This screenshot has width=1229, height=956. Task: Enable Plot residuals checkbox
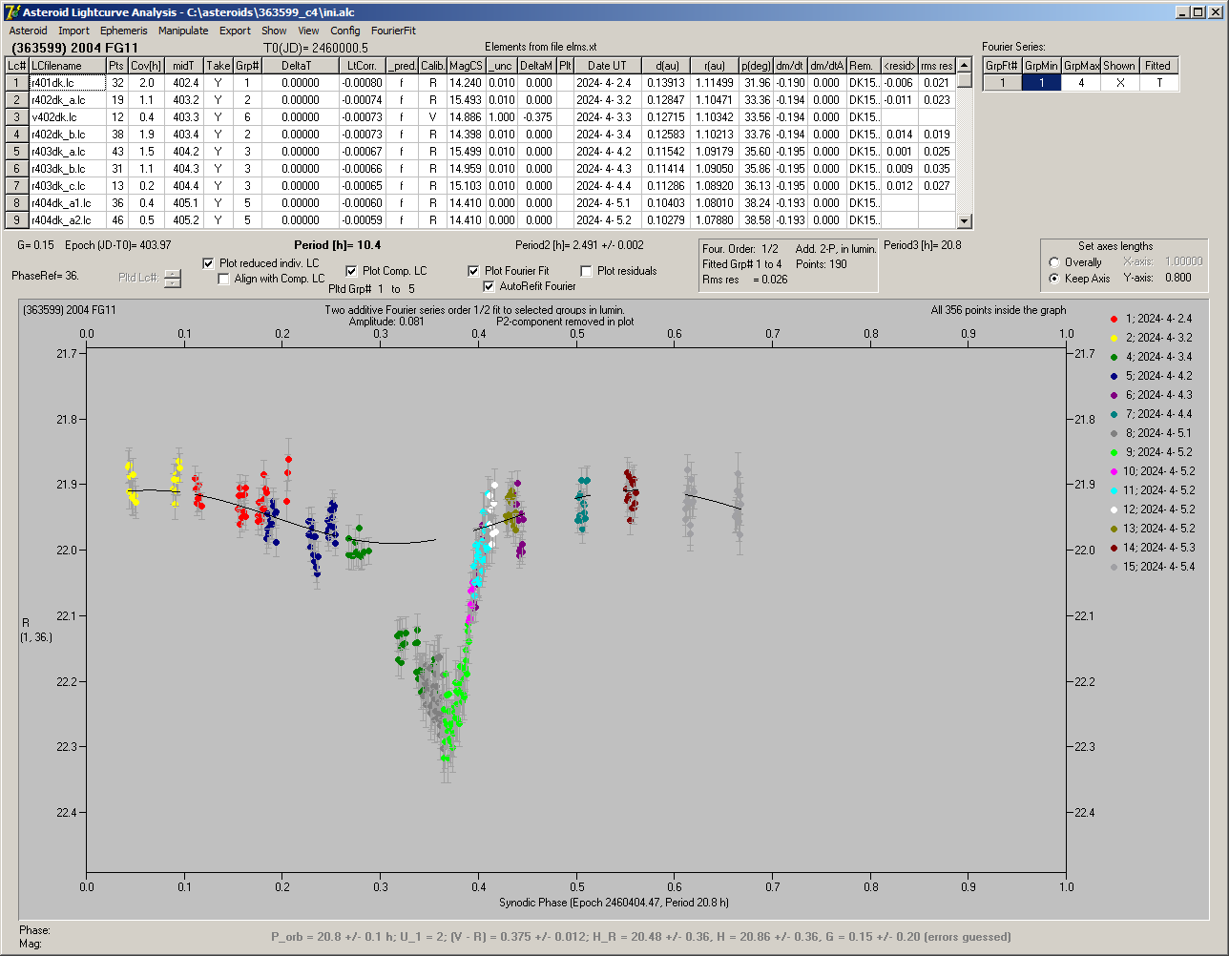pos(587,271)
